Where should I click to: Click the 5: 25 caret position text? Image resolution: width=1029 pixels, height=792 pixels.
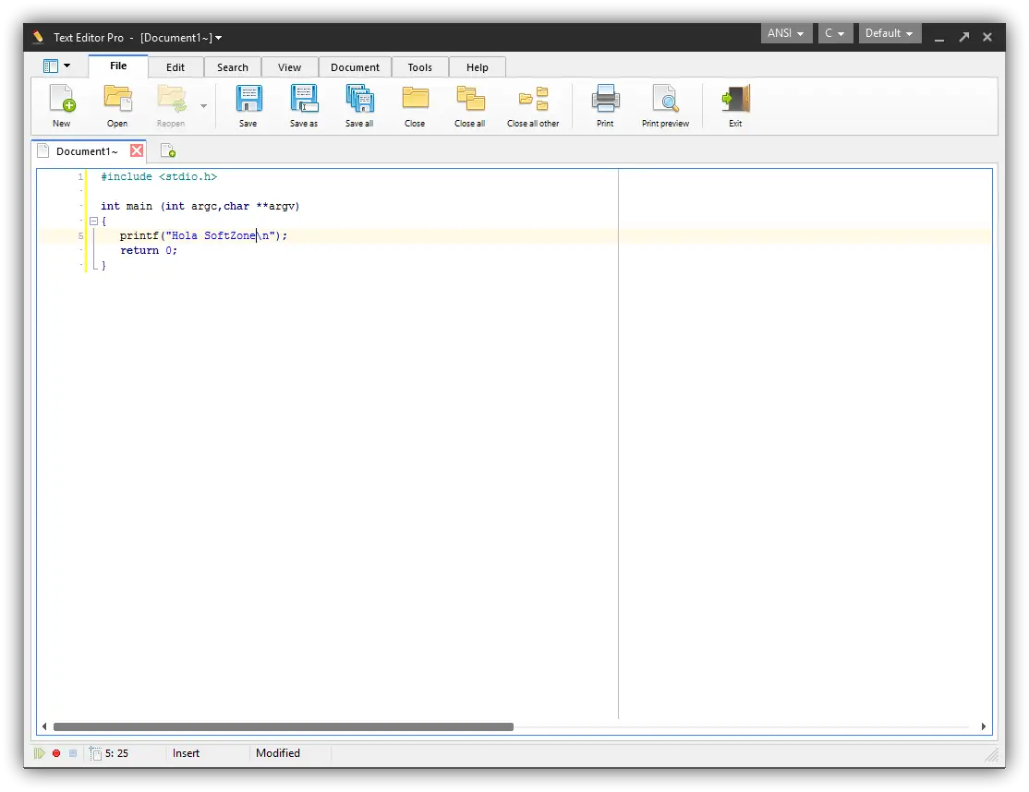point(116,753)
